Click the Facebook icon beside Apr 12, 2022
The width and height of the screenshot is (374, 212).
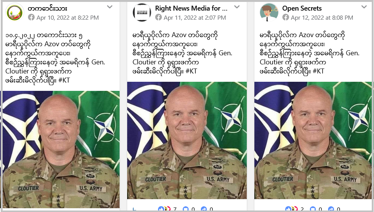pyautogui.click(x=285, y=17)
